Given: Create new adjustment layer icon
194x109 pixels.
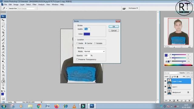Looking at the screenshot, I should click(178, 101).
